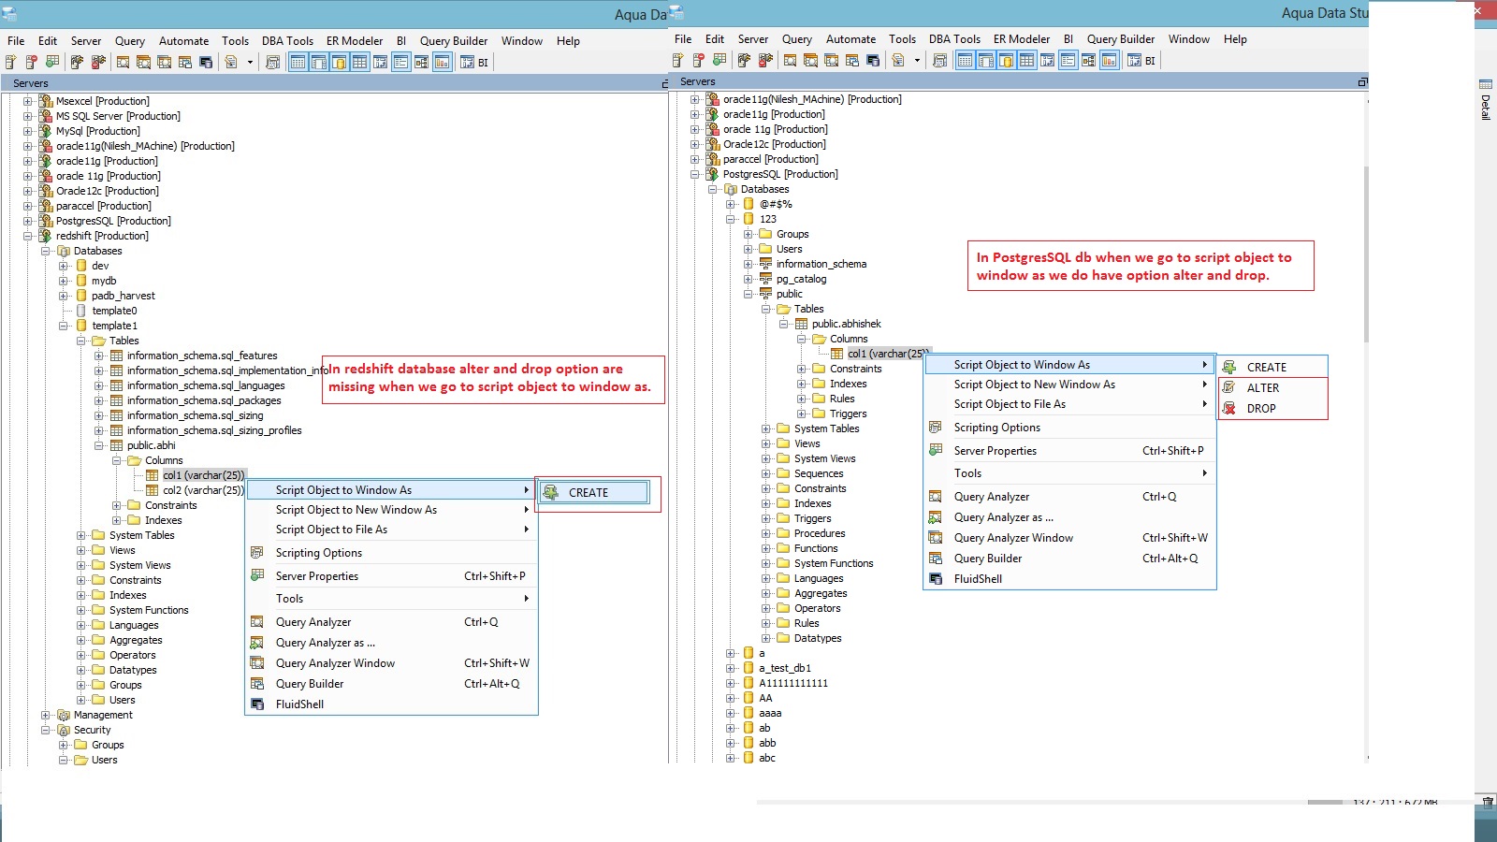Select information_schema.sql_languages table
The height and width of the screenshot is (842, 1497).
coord(206,385)
